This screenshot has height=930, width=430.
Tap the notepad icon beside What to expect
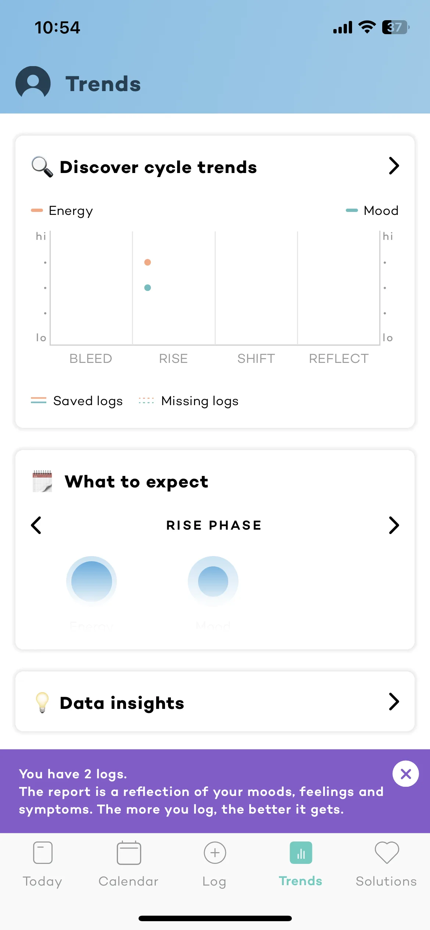[42, 481]
